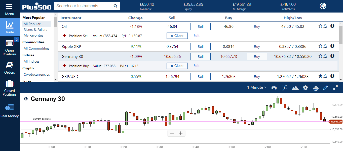Open the Closed Positions briefcase icon
Screen dimensions: 343x151
(x=10, y=84)
